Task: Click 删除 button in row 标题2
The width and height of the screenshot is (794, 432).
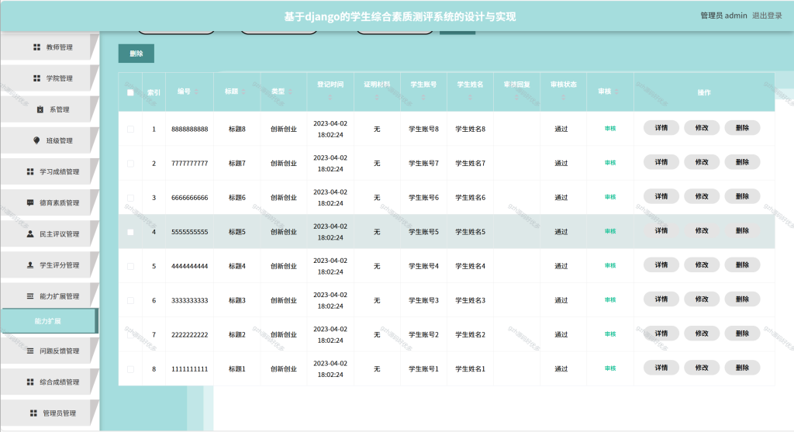Action: (x=742, y=334)
